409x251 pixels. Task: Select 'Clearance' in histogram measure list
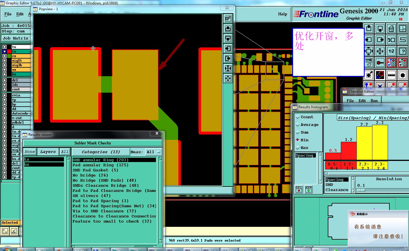tap(337, 190)
